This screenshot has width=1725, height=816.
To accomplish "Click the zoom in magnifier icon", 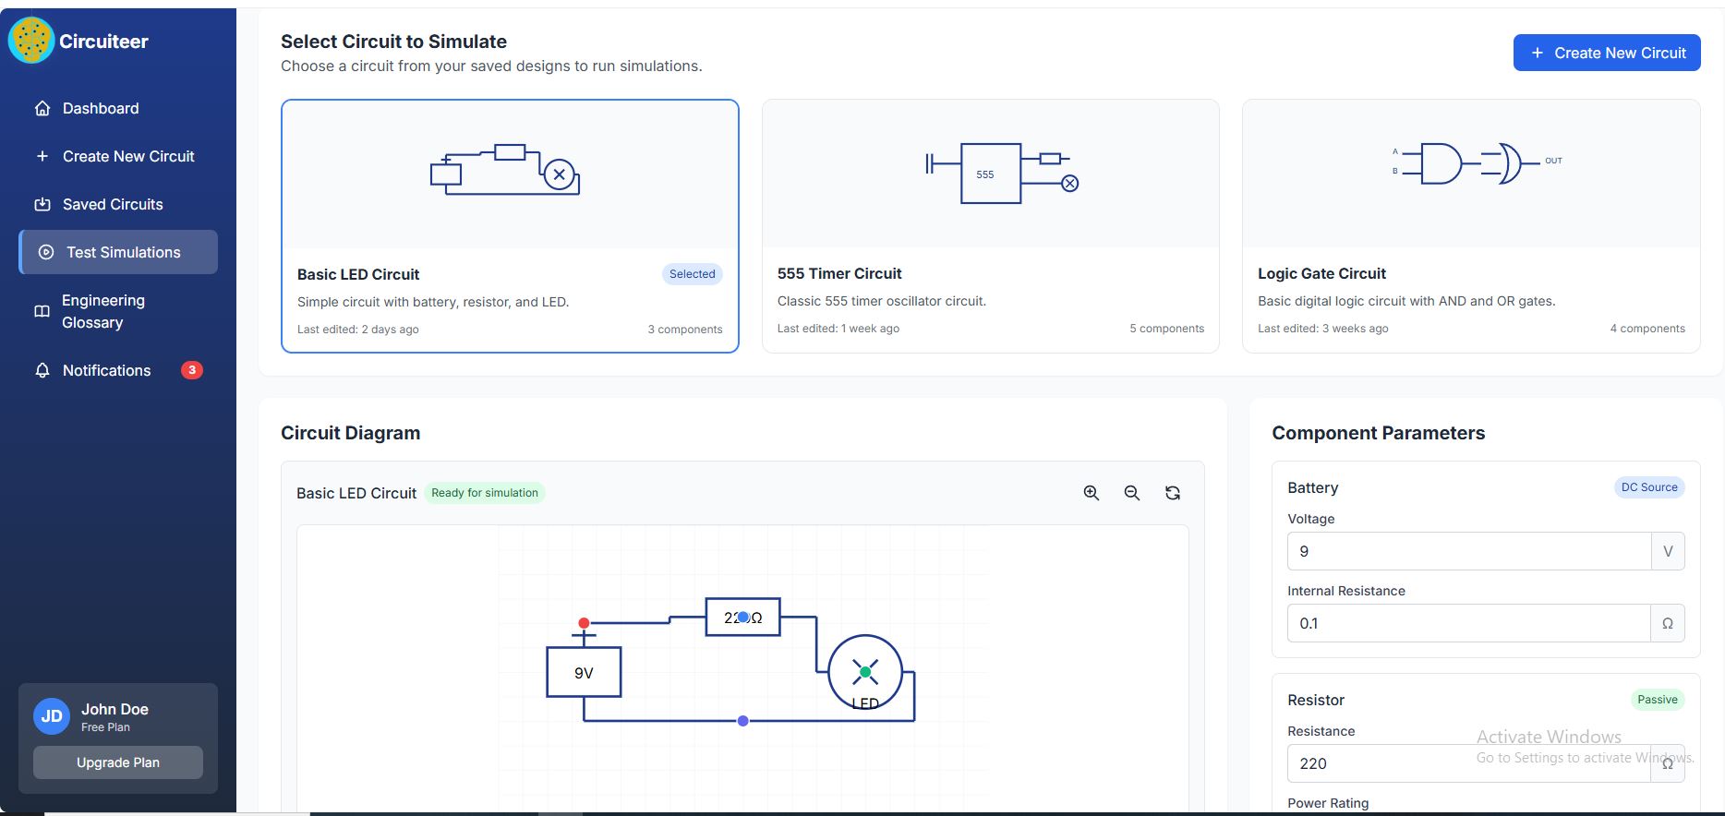I will 1091,493.
